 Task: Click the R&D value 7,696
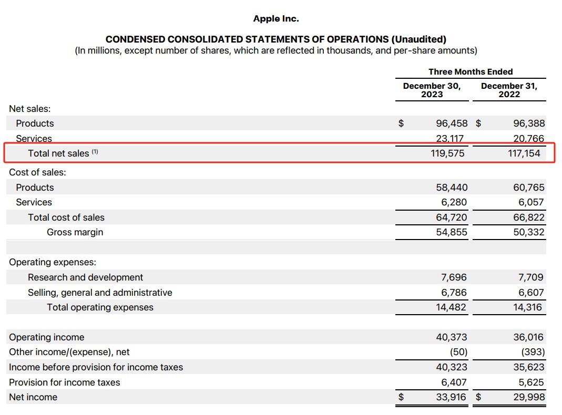(454, 277)
